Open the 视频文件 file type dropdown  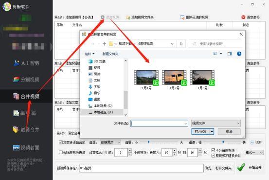click(x=216, y=123)
